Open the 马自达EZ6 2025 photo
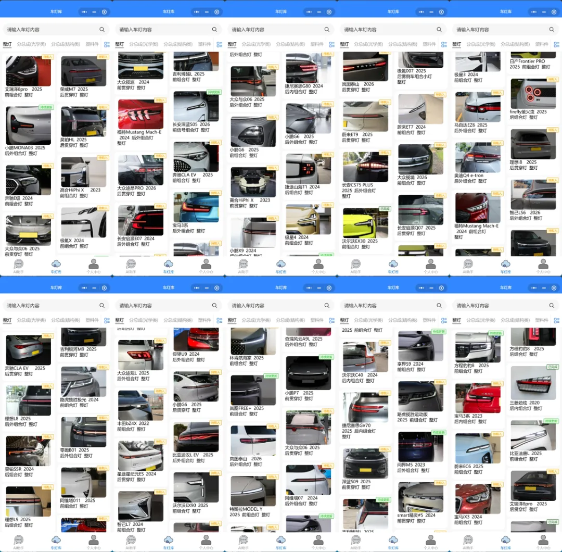 tap(478, 107)
